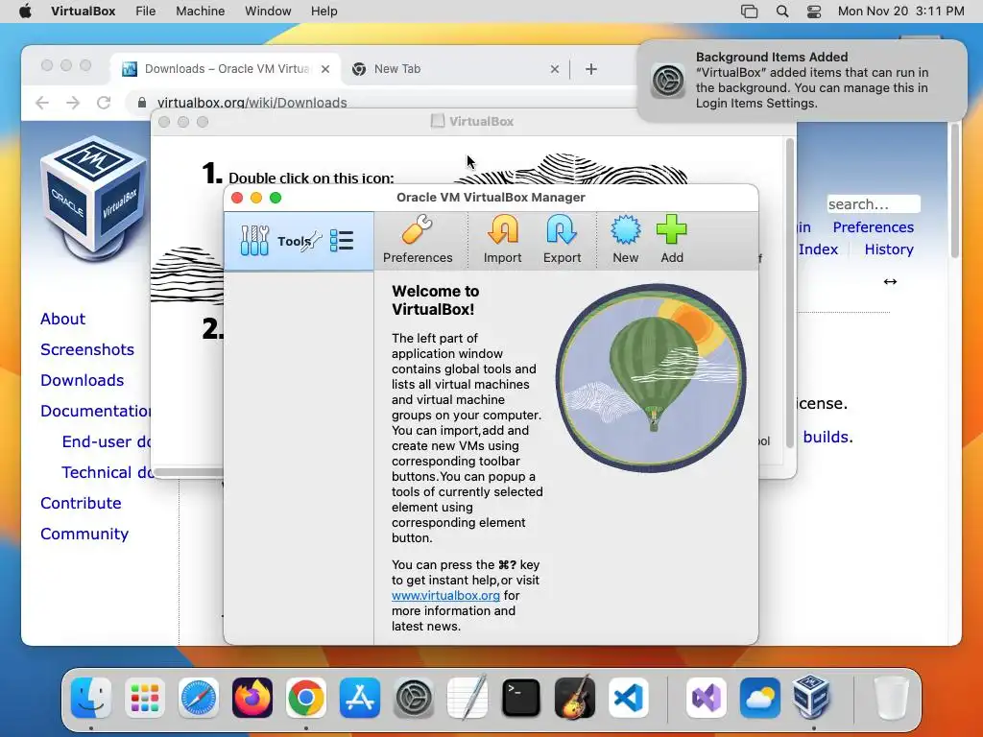Click the builds link on the webpage
This screenshot has height=737, width=983.
[827, 437]
